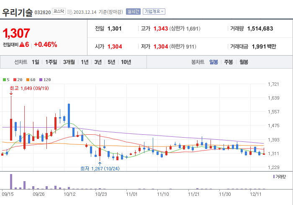
Task: Click the 11/21 date axis label
Action: pyautogui.click(x=193, y=194)
